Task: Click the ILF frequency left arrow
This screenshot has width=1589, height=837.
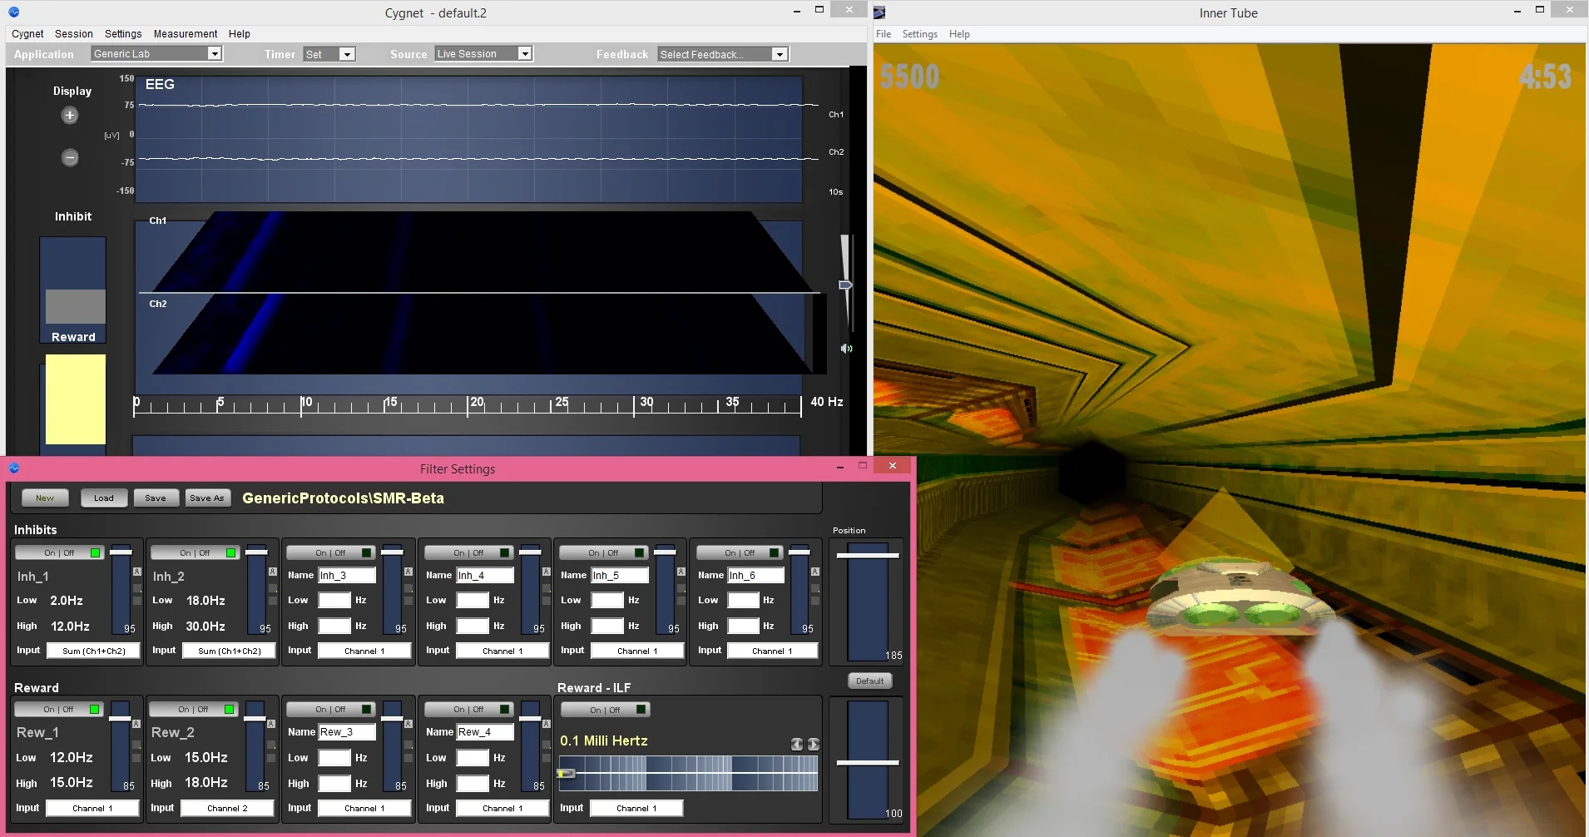Action: coord(796,744)
